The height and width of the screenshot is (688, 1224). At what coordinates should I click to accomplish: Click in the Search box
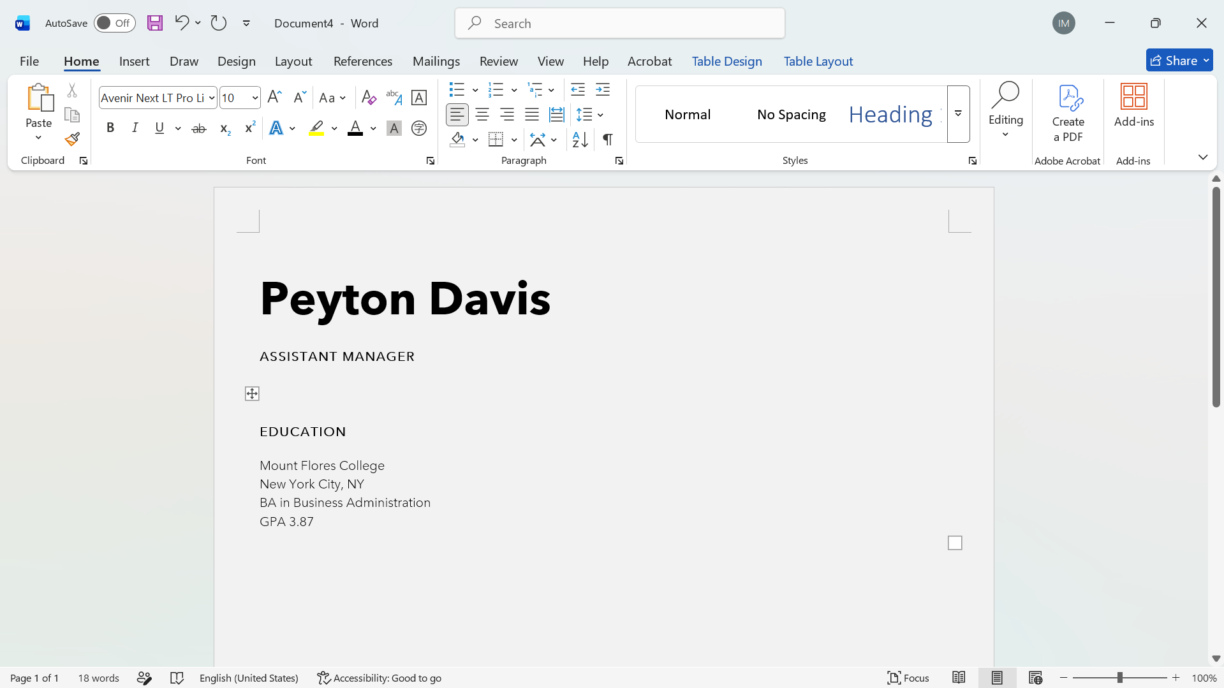620,24
